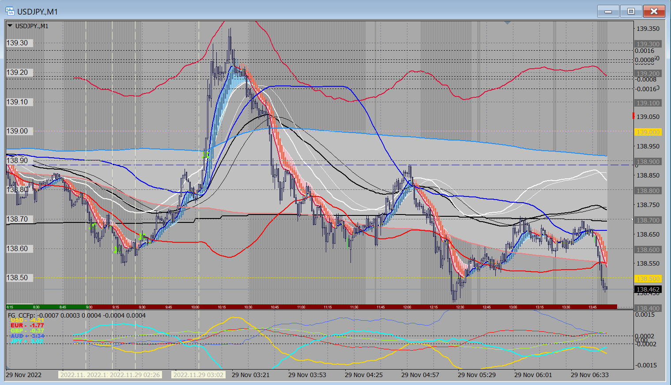Click the 29 Nov 05:29 time label
The height and width of the screenshot is (385, 671).
point(477,375)
